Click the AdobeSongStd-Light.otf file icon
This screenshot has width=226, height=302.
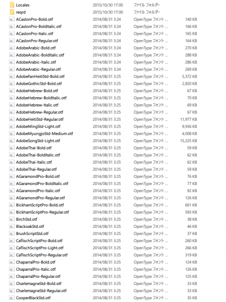point(12,141)
